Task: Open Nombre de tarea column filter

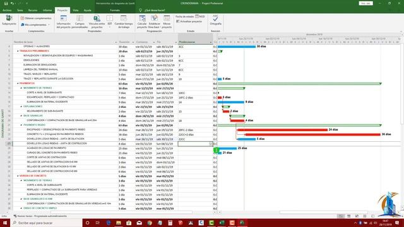Action: [x=116, y=42]
